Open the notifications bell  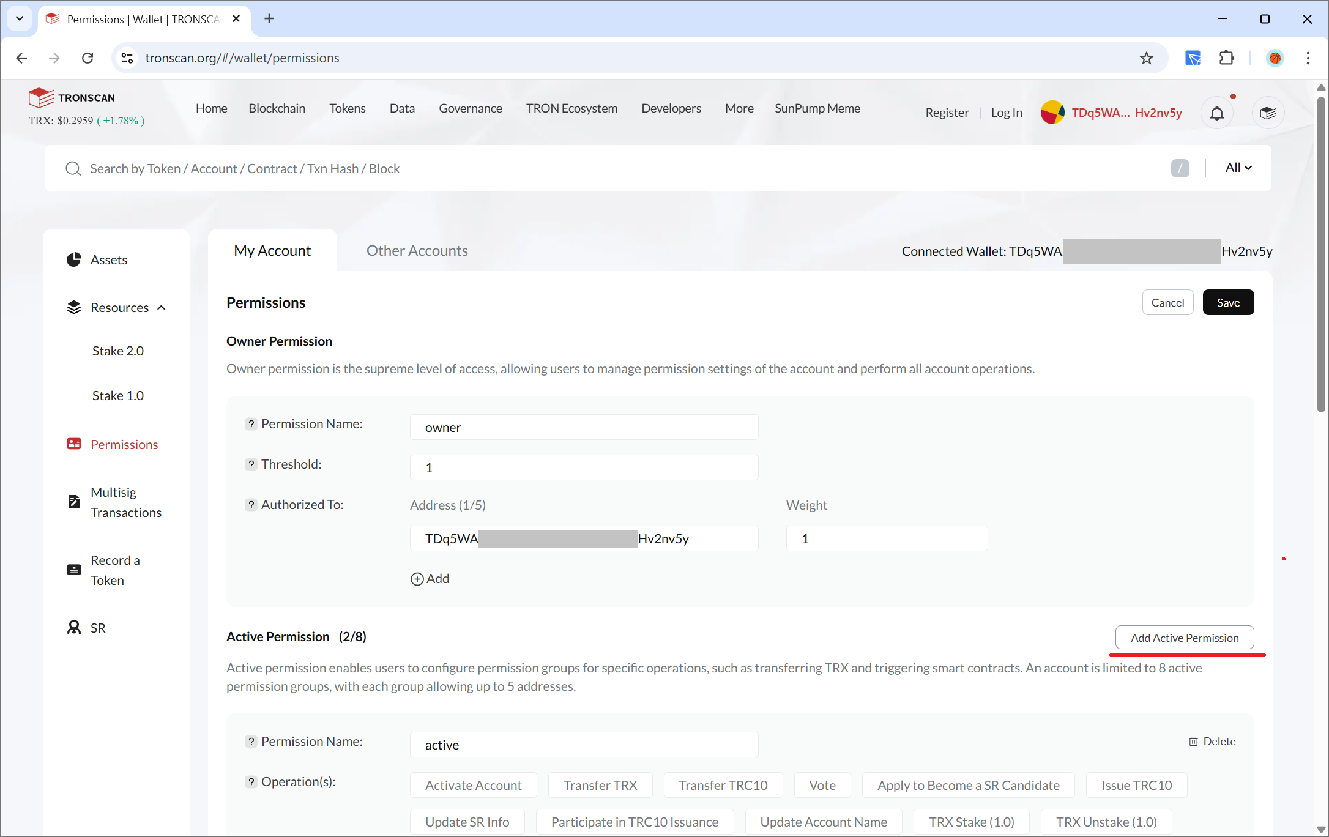coord(1217,113)
